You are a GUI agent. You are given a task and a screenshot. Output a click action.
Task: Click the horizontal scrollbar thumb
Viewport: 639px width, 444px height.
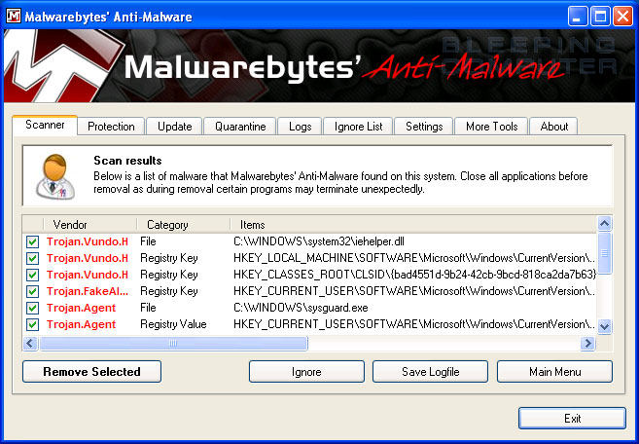(x=173, y=343)
